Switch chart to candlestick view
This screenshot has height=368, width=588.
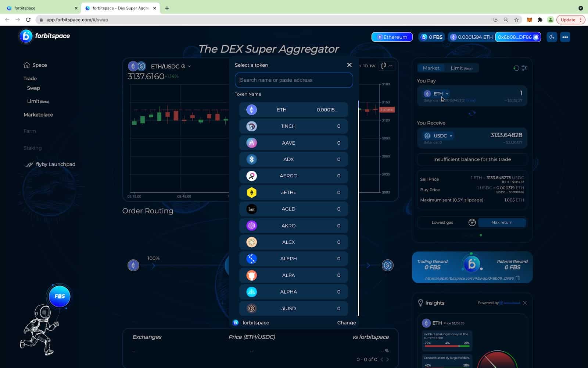[383, 66]
